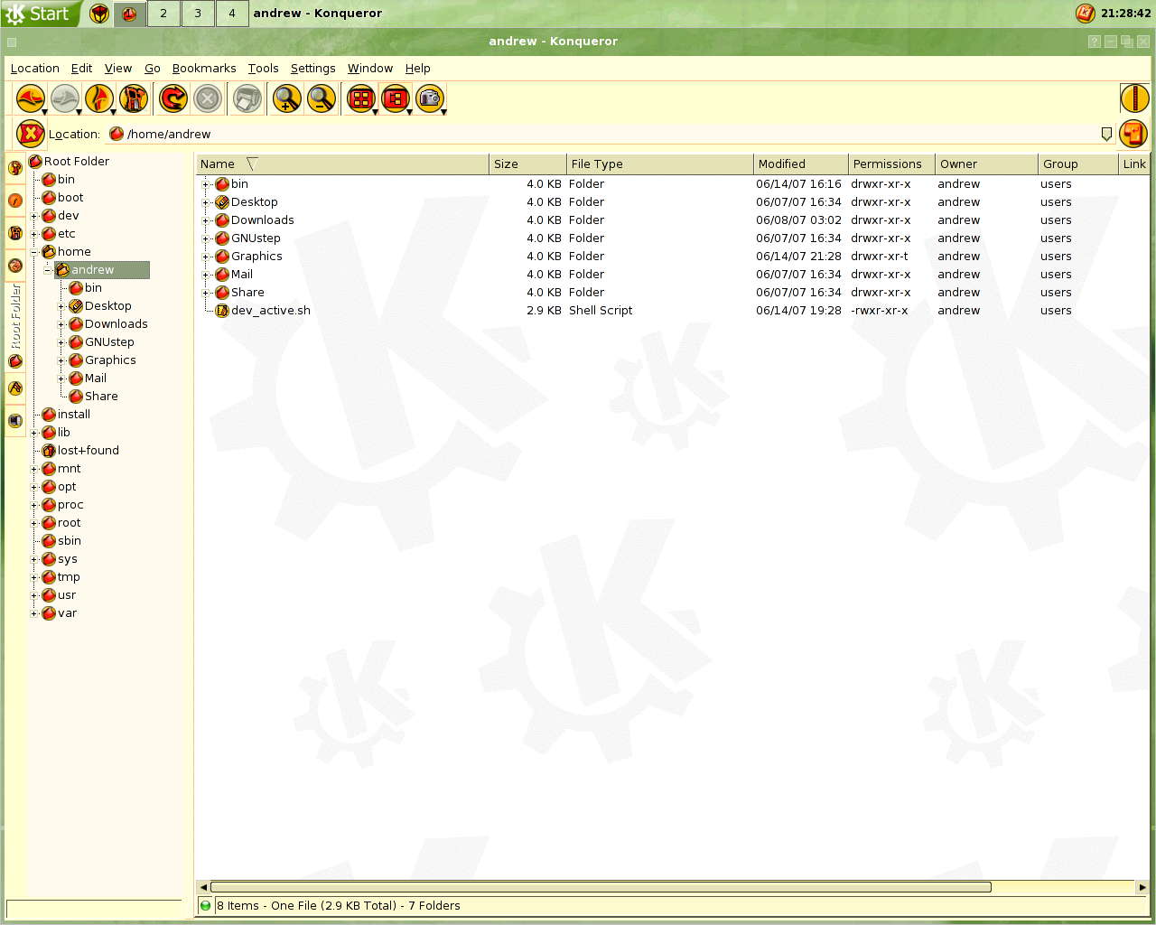Screen dimensions: 1156x925
Task: Switch to Icon View mode
Action: coord(360,98)
